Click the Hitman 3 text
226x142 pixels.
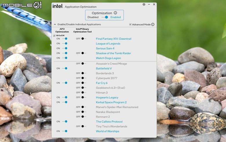[102, 93]
